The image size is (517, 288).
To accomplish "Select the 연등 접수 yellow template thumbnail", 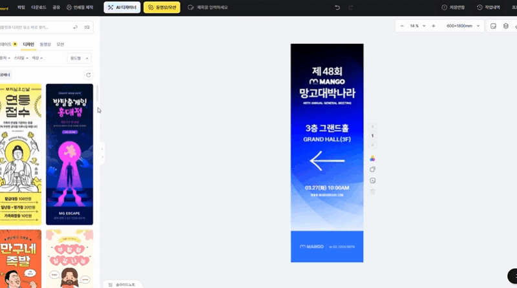I will pyautogui.click(x=21, y=154).
